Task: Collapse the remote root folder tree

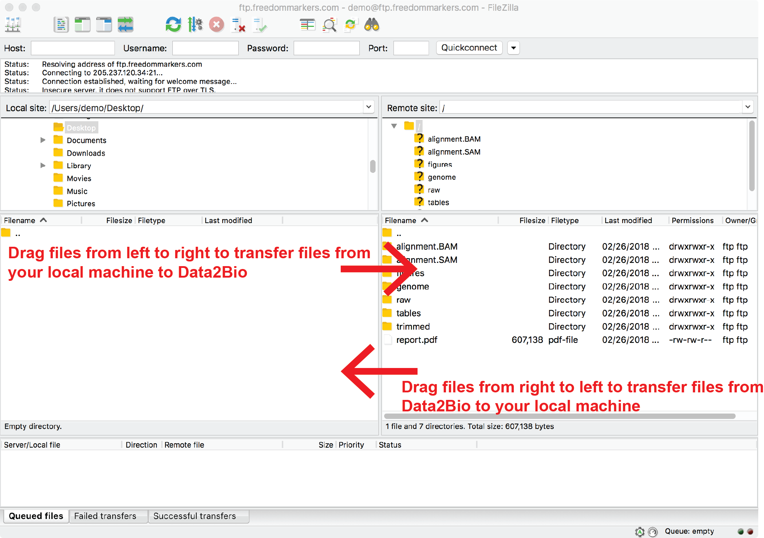Action: [x=394, y=126]
